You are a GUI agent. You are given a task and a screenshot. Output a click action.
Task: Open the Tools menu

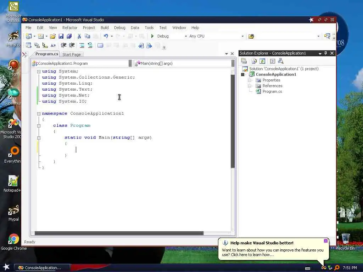149,28
